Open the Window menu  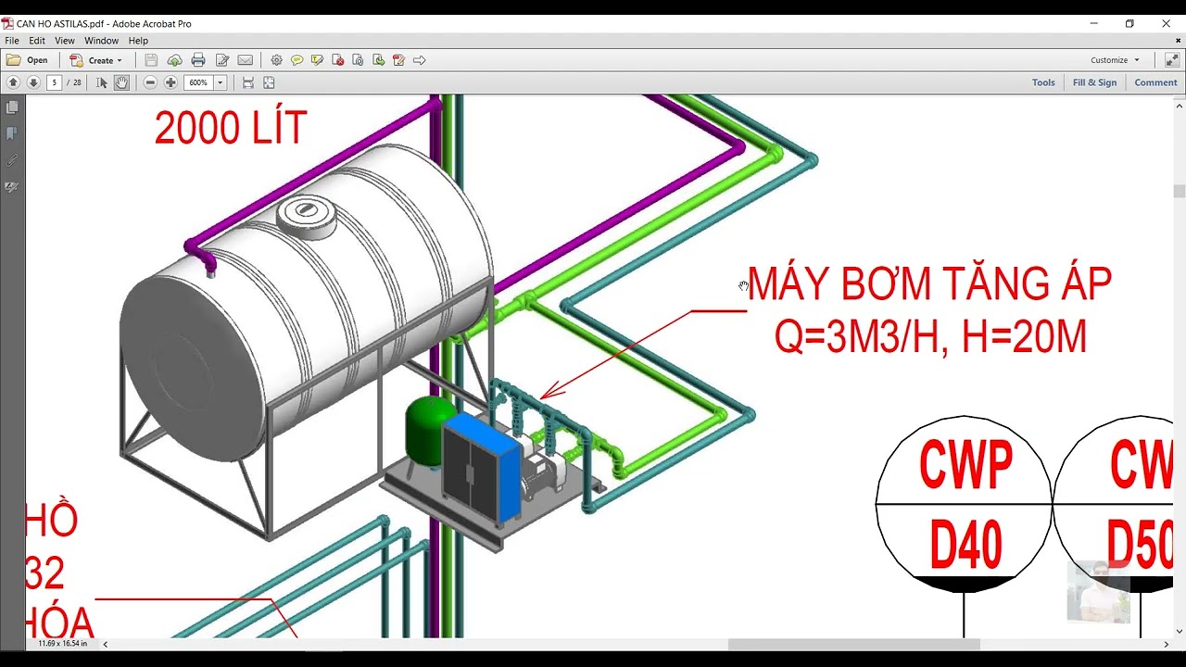101,41
